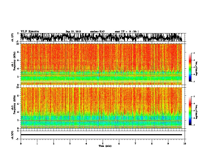Click inside the ch.1 spectrogram panel

[101, 64]
